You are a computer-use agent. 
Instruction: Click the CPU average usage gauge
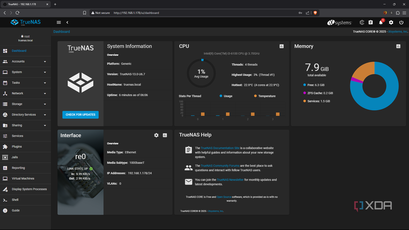pos(201,73)
